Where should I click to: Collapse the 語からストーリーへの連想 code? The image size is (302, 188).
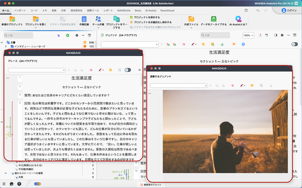pos(6,173)
